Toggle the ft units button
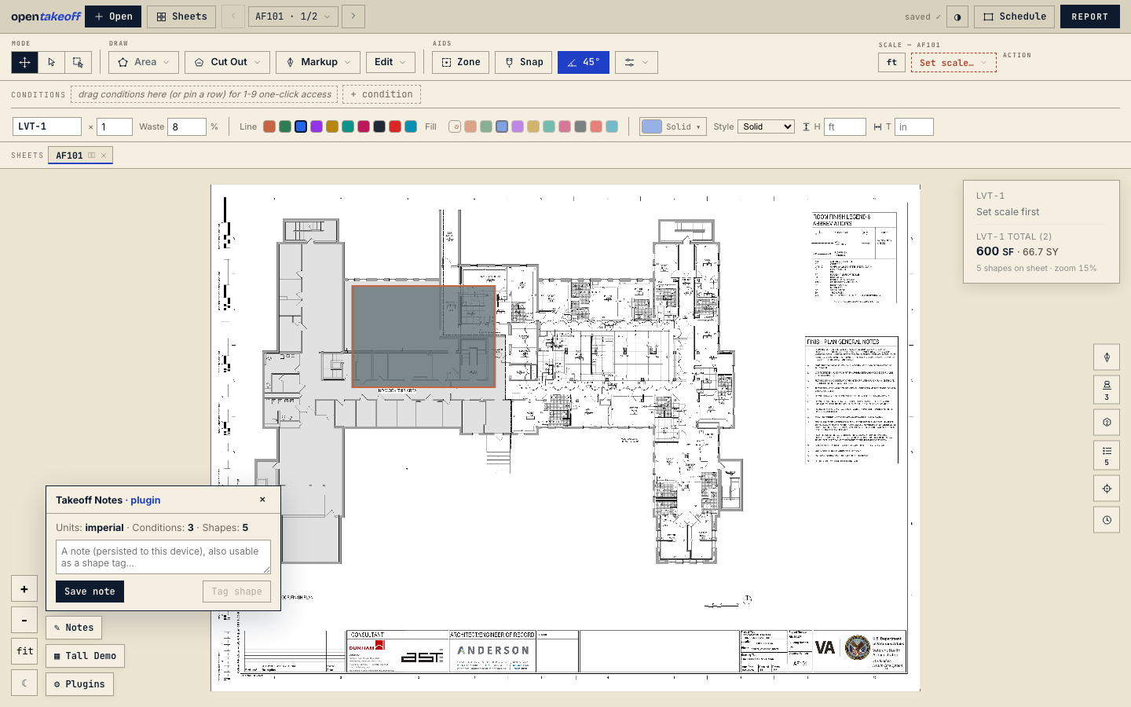 tap(891, 62)
